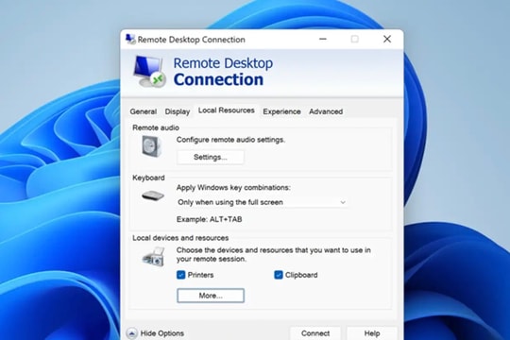Open the Windows key combinations dropdown
The width and height of the screenshot is (510, 340).
(263, 202)
